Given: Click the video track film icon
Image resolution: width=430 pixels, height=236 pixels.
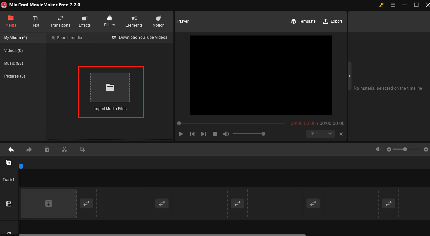Looking at the screenshot, I should coord(9,204).
